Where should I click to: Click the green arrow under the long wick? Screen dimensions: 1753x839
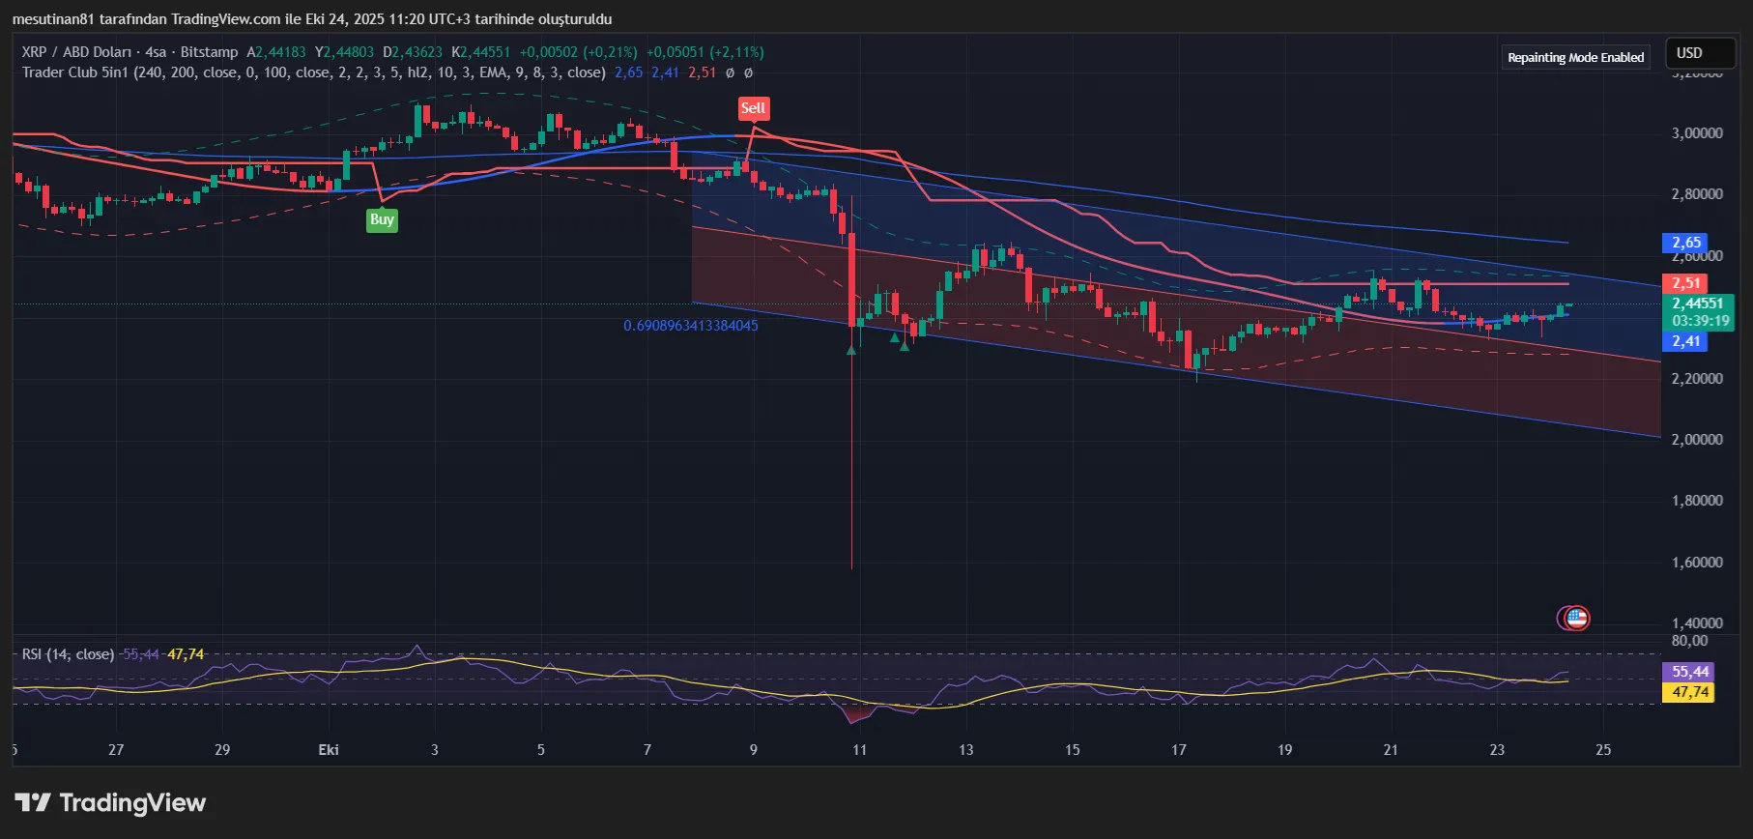click(851, 350)
